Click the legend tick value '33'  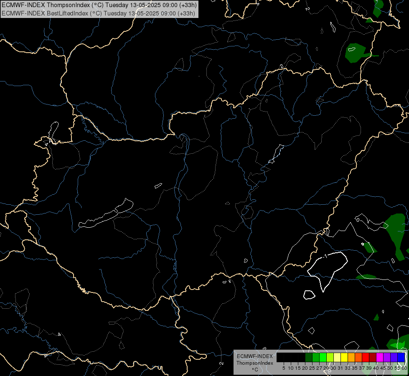pyautogui.click(x=348, y=368)
